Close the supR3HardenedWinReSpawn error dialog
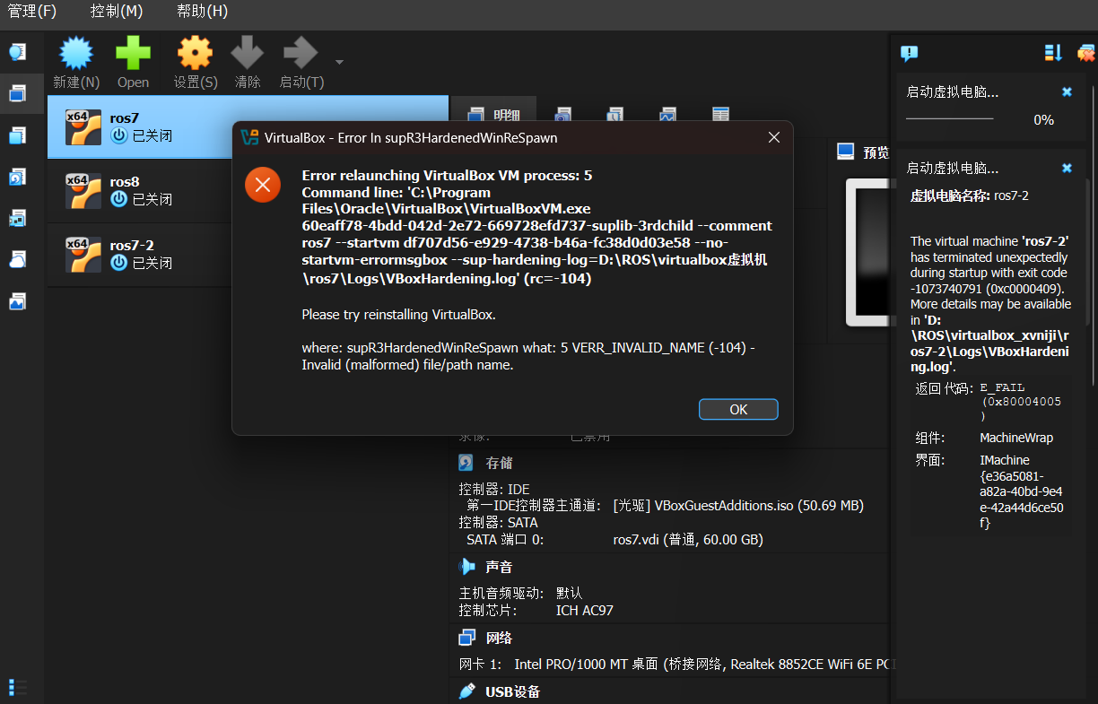Image resolution: width=1098 pixels, height=704 pixels. [x=773, y=137]
